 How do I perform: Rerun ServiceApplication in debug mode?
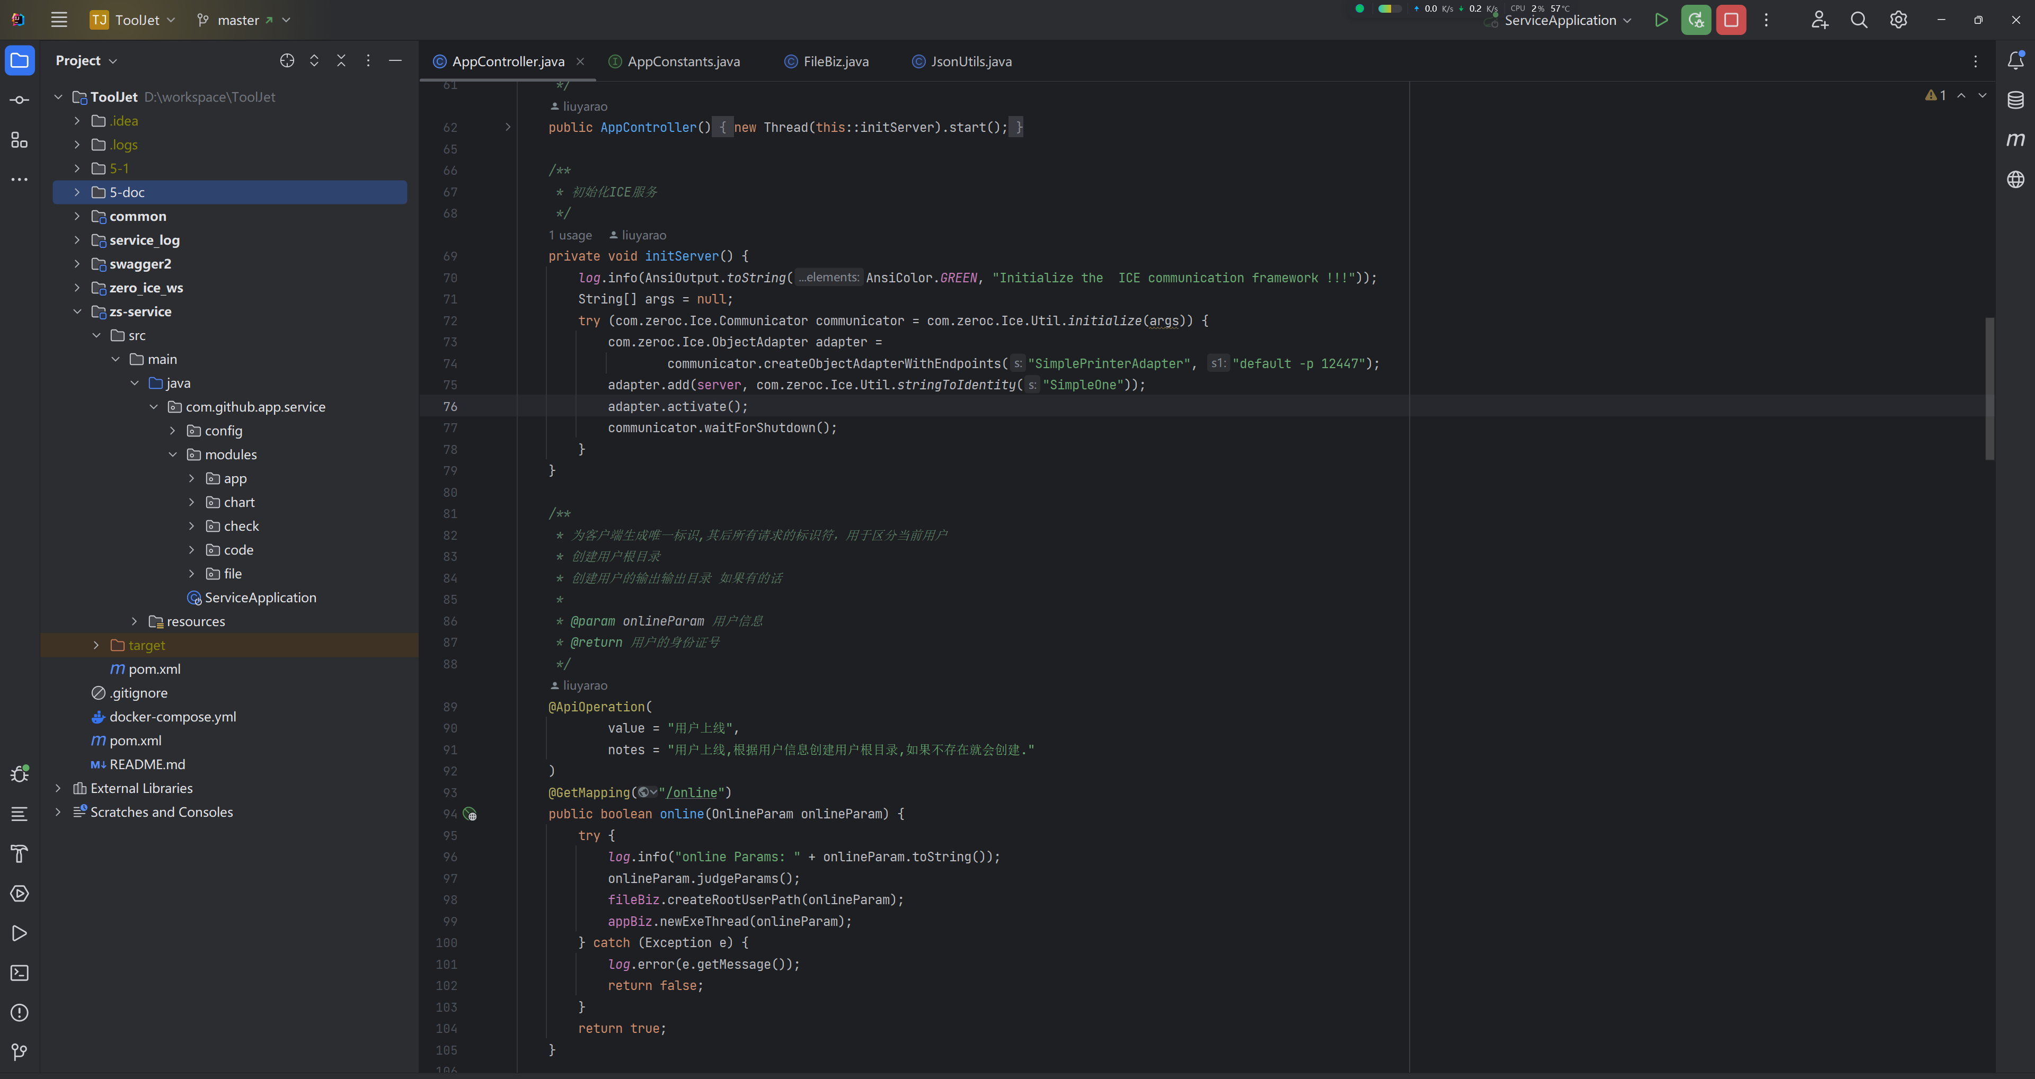[x=1696, y=20]
